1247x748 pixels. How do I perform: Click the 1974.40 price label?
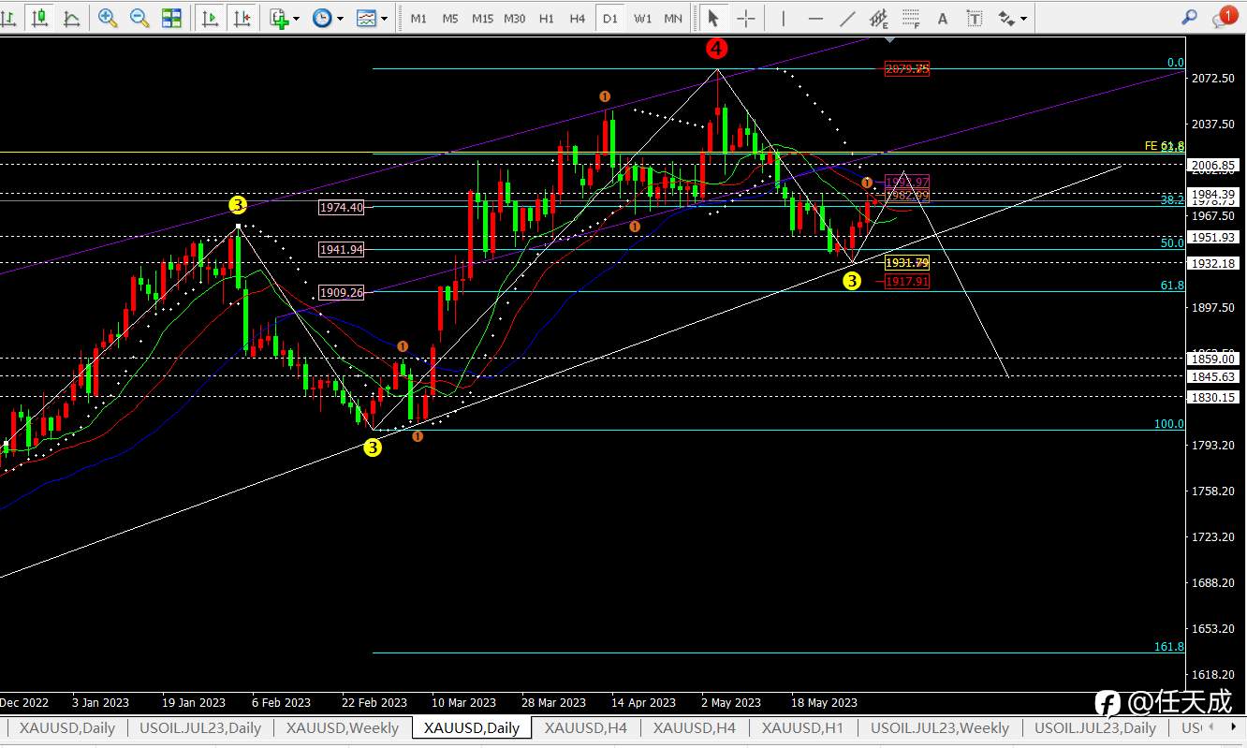(341, 208)
